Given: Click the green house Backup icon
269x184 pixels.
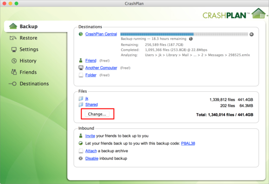Looking at the screenshot, I should click(x=13, y=26).
